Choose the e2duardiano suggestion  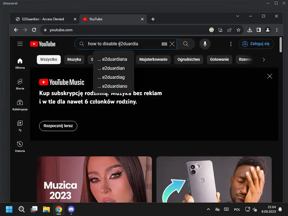pyautogui.click(x=113, y=86)
